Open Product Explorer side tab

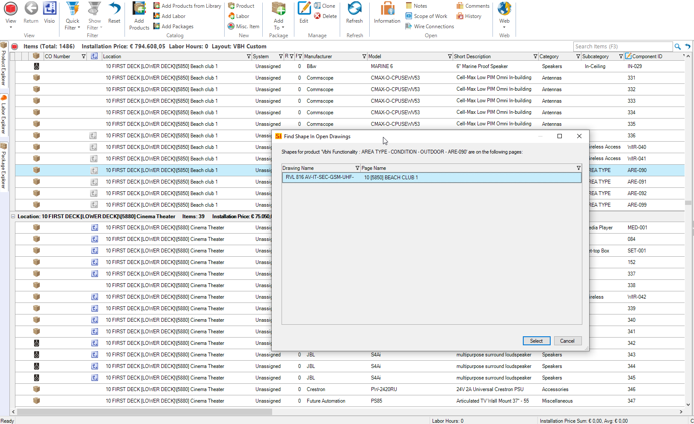4,64
